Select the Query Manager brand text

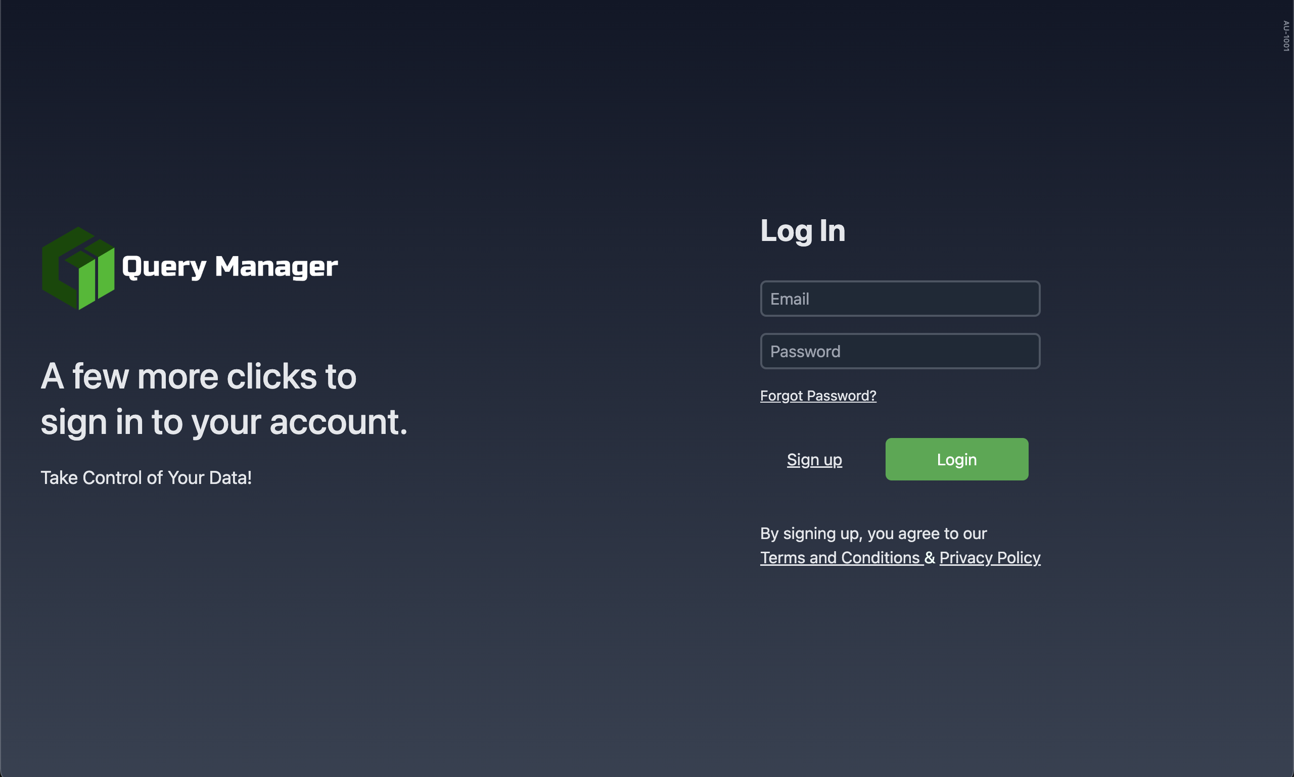tap(228, 267)
